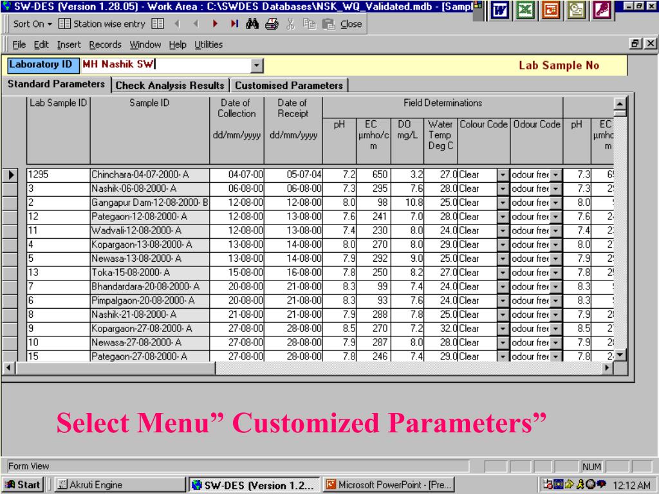Click the form view icon next to Station wise entry
Viewport: 659px width, 494px height.
coord(158,24)
